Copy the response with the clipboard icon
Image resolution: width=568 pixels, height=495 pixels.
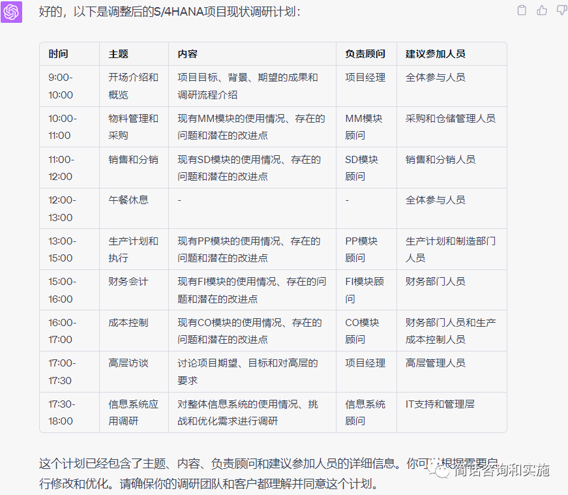522,10
